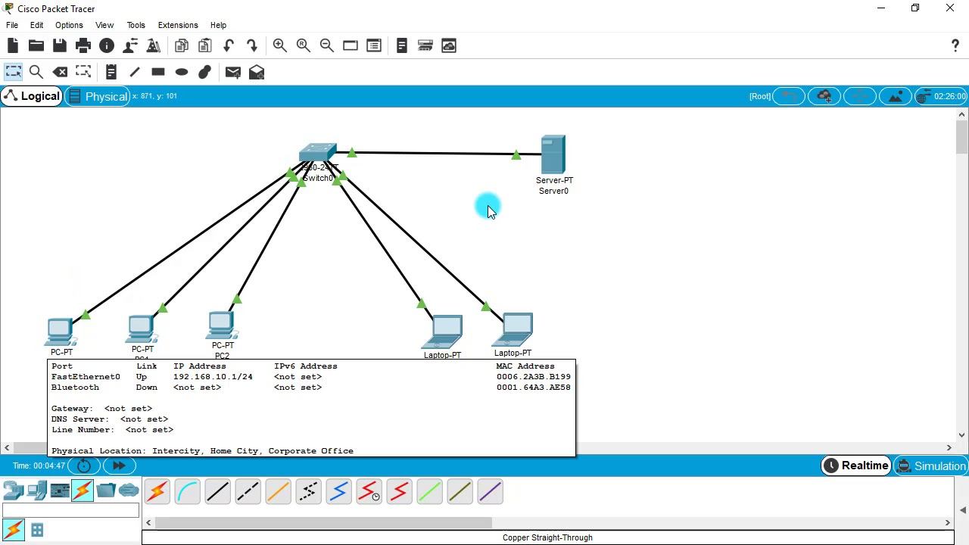The image size is (969, 545).
Task: Pick the orange Fiber cable
Action: 278,492
